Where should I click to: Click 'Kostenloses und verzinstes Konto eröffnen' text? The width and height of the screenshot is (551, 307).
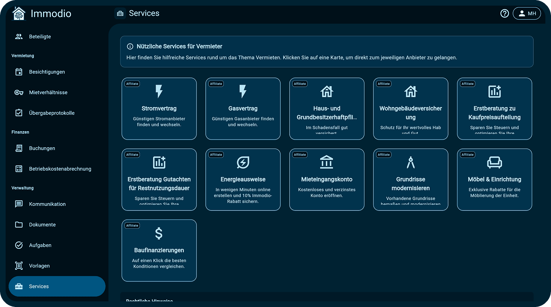(327, 193)
